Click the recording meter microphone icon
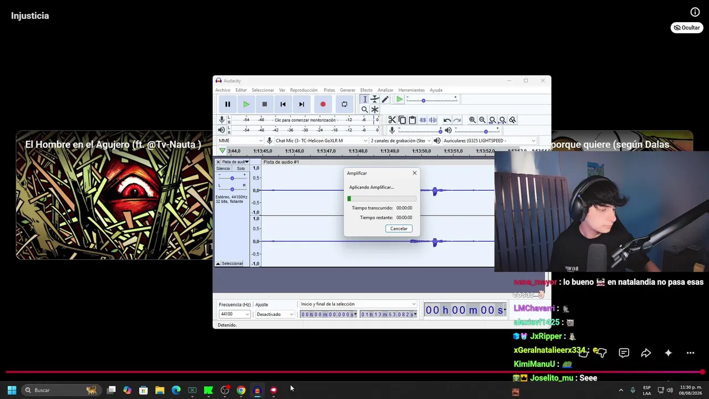This screenshot has height=399, width=709. [x=222, y=120]
